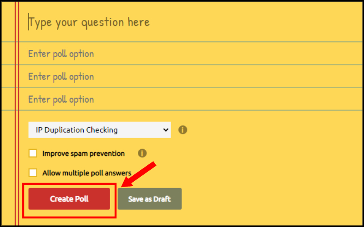Click empty space right of the question placeholder
Image resolution: width=364 pixels, height=227 pixels.
[255, 22]
